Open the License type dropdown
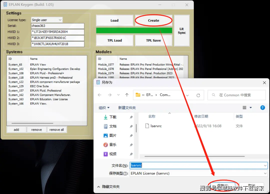The height and width of the screenshot is (194, 270). click(47, 20)
